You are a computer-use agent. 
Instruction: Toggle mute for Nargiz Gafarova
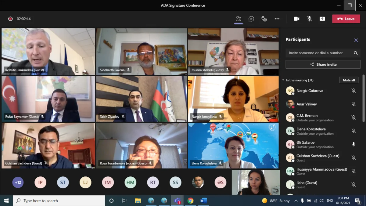tap(353, 91)
